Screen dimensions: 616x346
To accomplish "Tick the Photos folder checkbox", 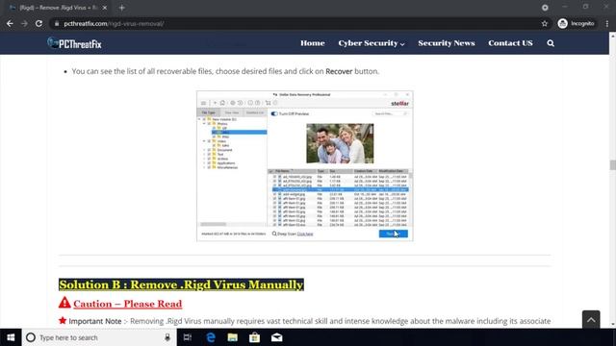I will pos(210,124).
